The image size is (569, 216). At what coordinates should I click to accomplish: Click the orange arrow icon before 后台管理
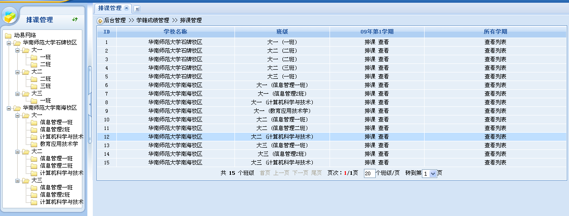click(100, 20)
